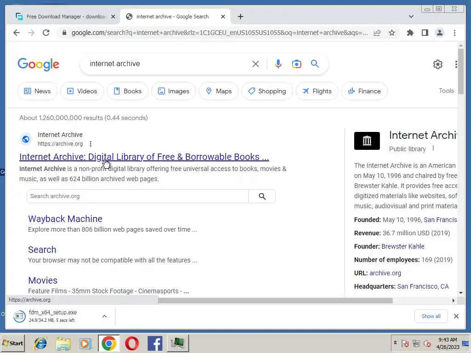This screenshot has width=471, height=353.
Task: Share this page from the address bar
Action: [x=377, y=33]
